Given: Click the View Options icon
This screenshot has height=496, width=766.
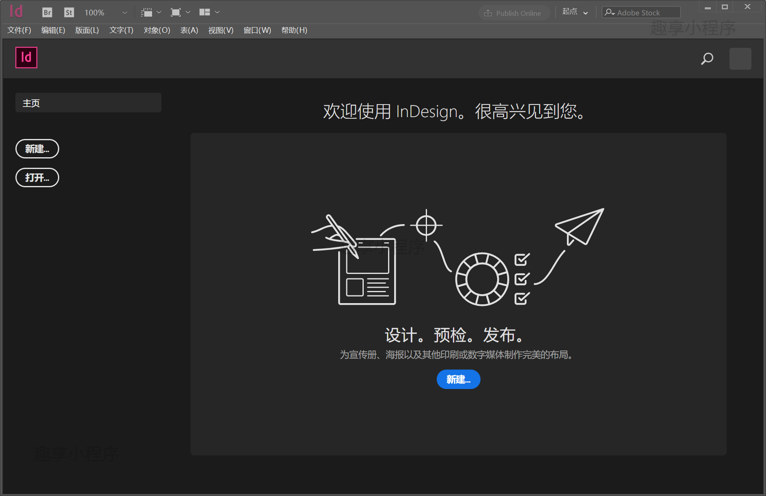Looking at the screenshot, I should 147,13.
